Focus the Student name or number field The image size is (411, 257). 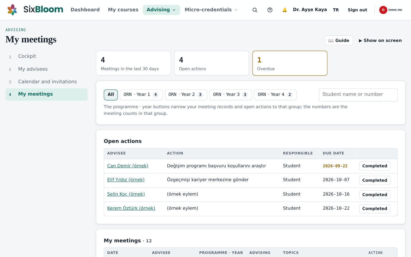point(358,95)
